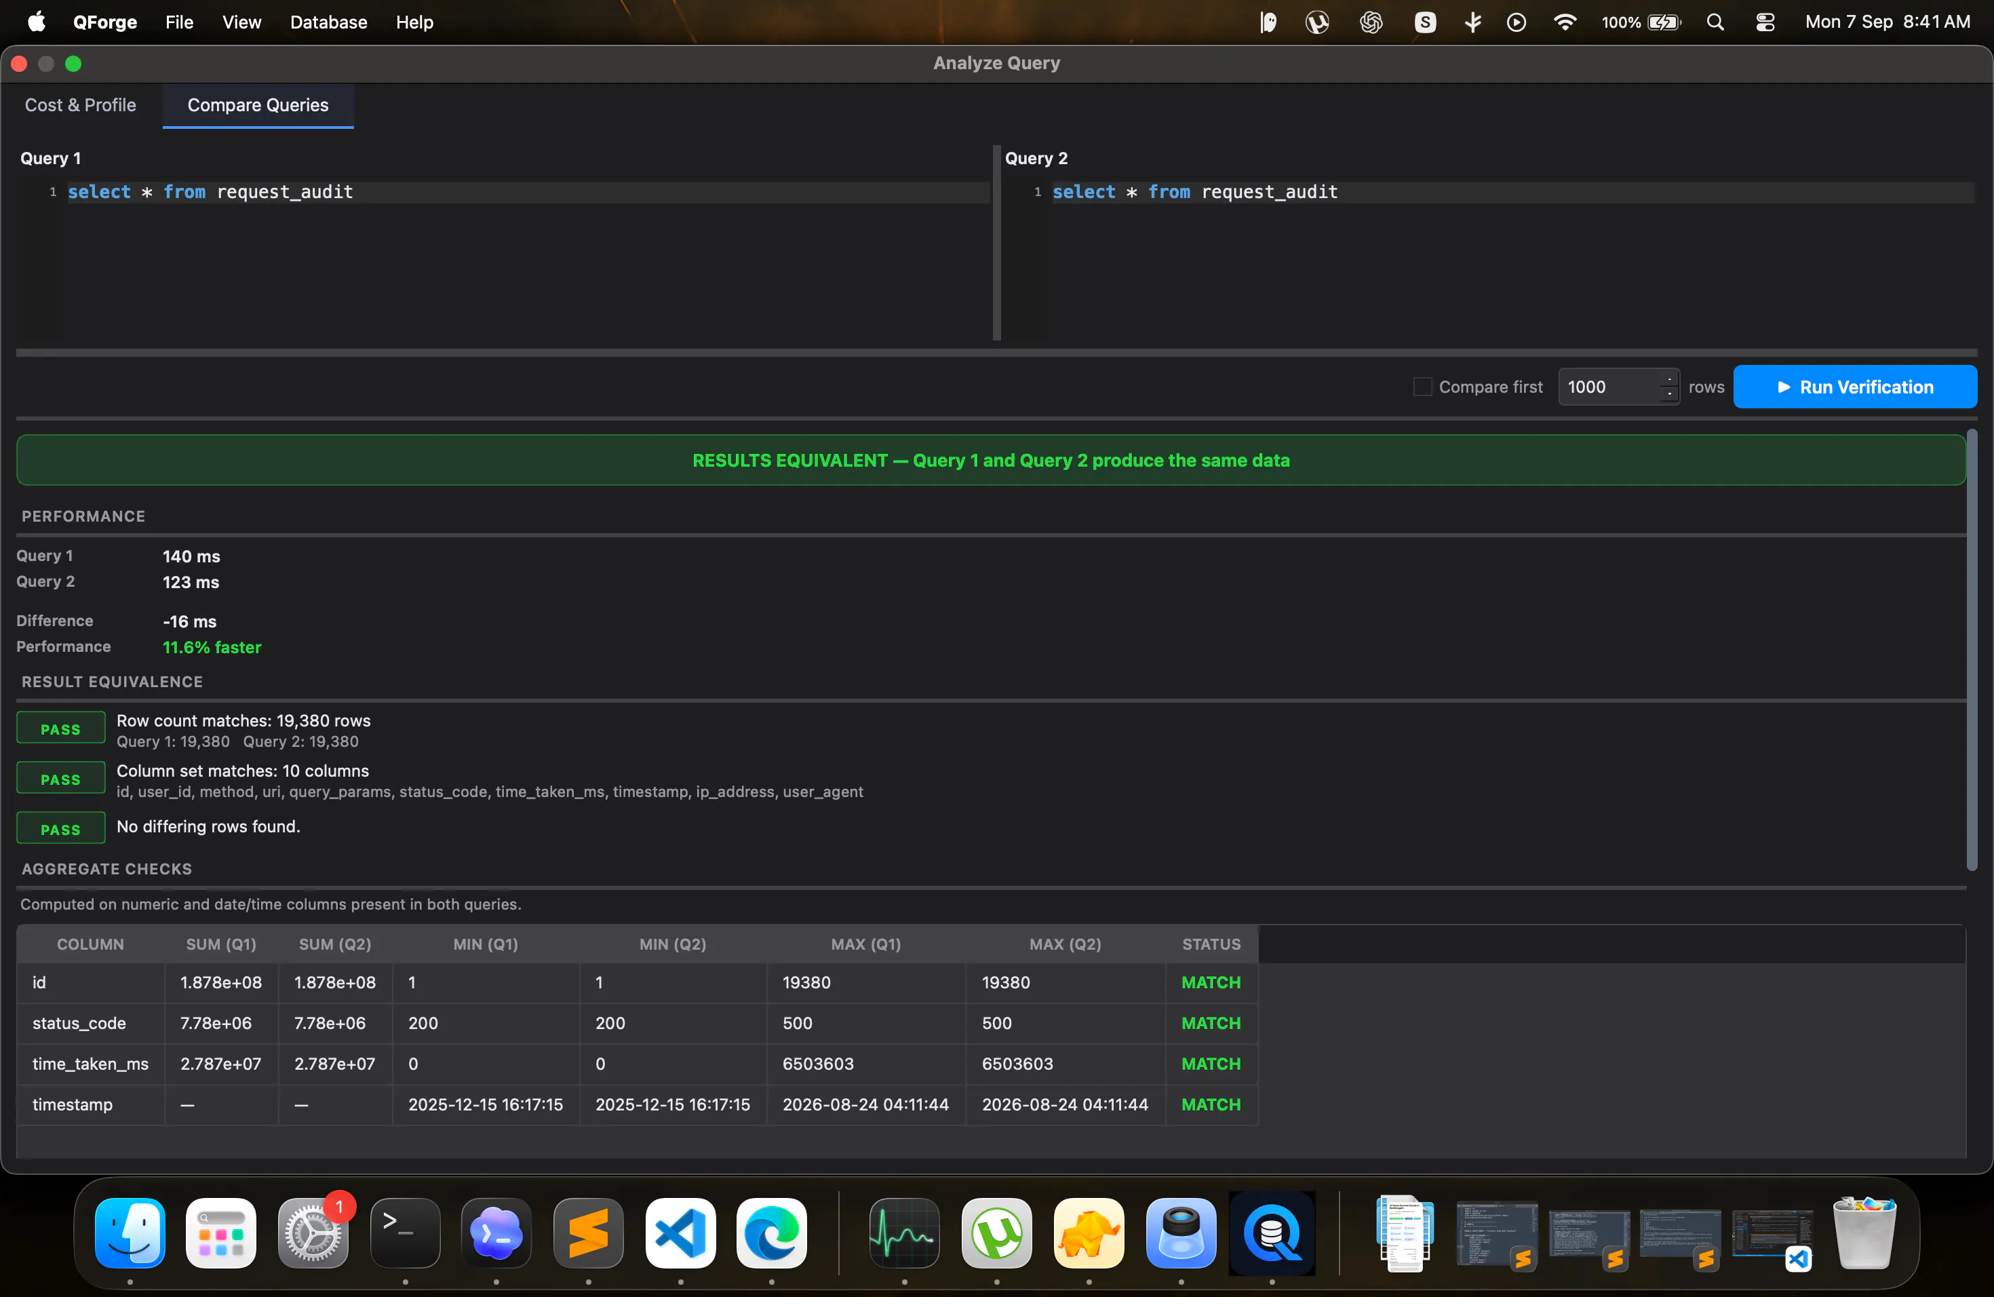Viewport: 1994px width, 1297px height.
Task: Click the COLUMN header in aggregate table
Action: [x=90, y=944]
